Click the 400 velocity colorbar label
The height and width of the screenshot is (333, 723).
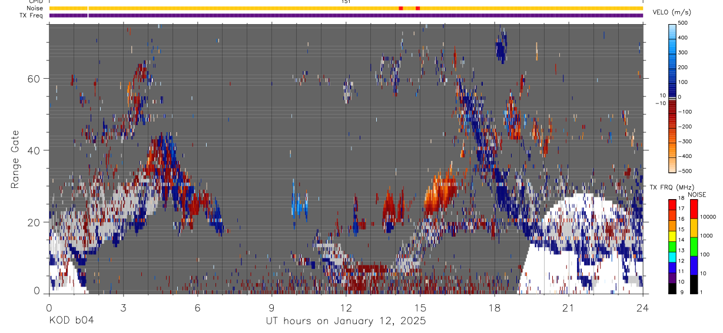pos(683,38)
